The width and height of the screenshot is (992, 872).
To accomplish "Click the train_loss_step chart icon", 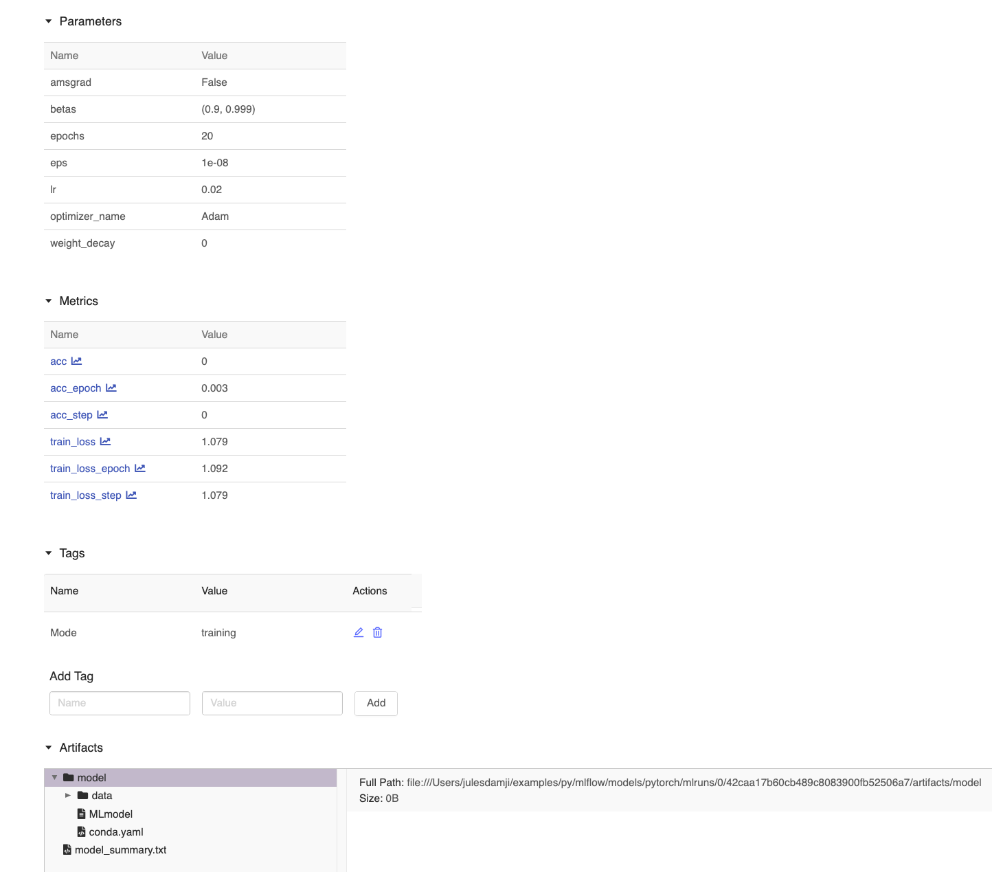I will (x=131, y=495).
